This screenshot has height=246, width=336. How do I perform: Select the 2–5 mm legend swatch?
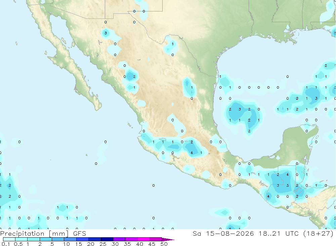46,239
